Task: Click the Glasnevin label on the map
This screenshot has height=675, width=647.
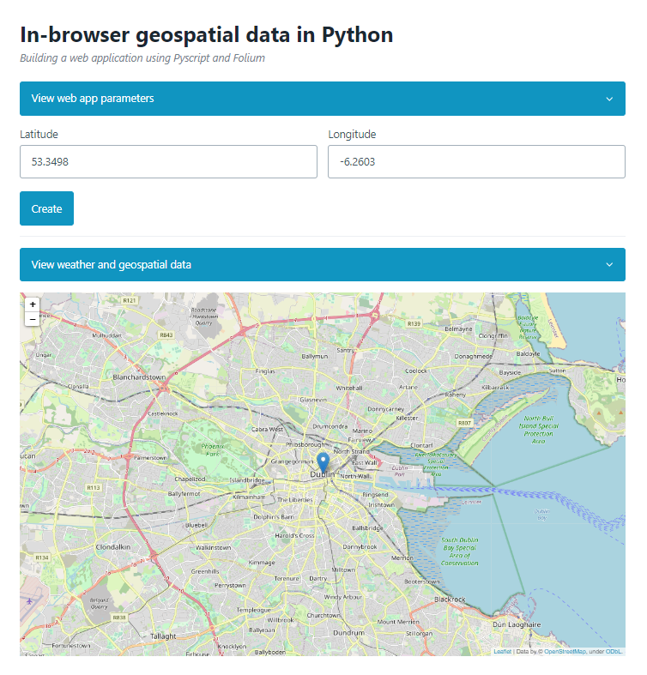Action: coord(313,400)
